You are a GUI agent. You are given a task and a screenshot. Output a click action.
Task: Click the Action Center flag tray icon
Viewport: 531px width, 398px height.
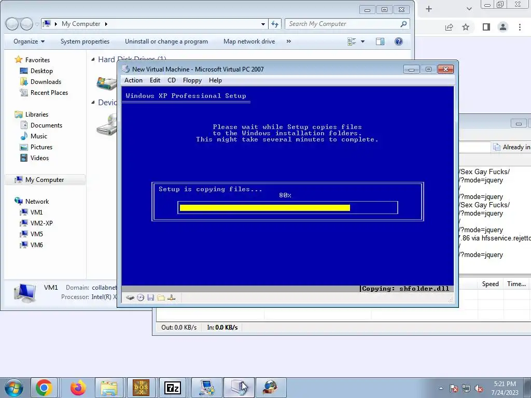tap(454, 388)
